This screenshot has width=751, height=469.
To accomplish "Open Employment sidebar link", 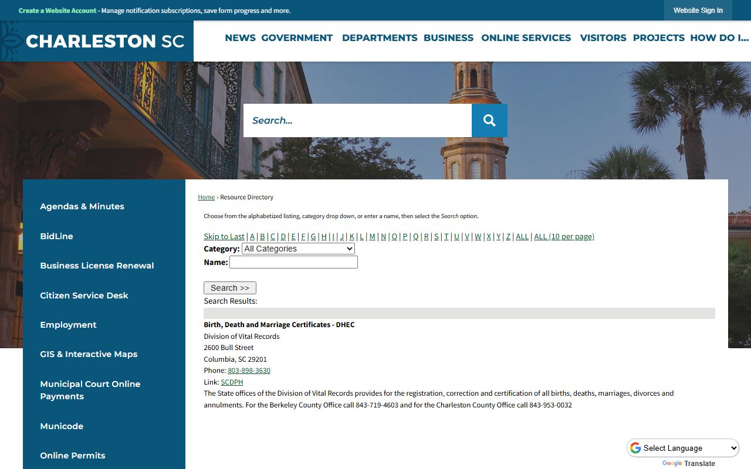I will (x=68, y=325).
